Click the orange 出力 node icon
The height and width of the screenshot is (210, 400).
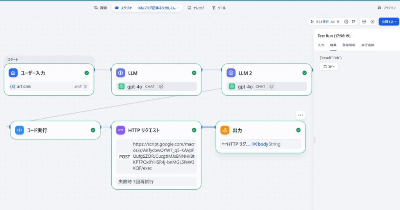coord(225,130)
